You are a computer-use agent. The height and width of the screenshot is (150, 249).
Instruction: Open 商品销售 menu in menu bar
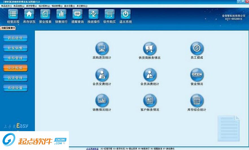pos(19,6)
